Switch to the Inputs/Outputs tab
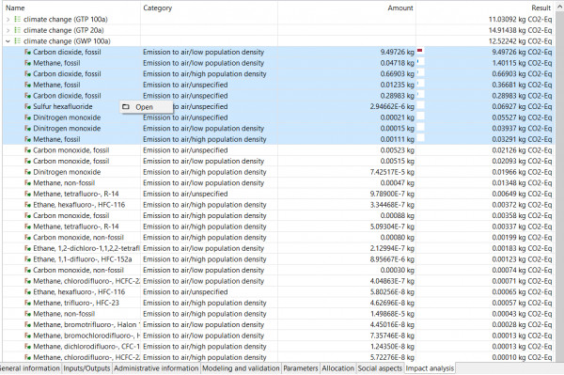This screenshot has width=564, height=375. pos(86,368)
